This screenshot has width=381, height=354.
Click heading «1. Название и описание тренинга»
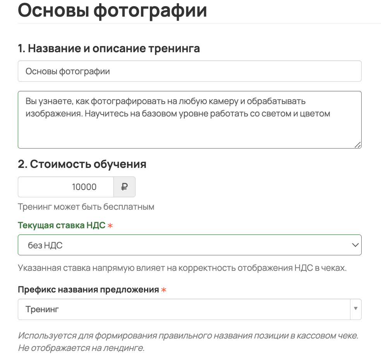click(x=109, y=48)
